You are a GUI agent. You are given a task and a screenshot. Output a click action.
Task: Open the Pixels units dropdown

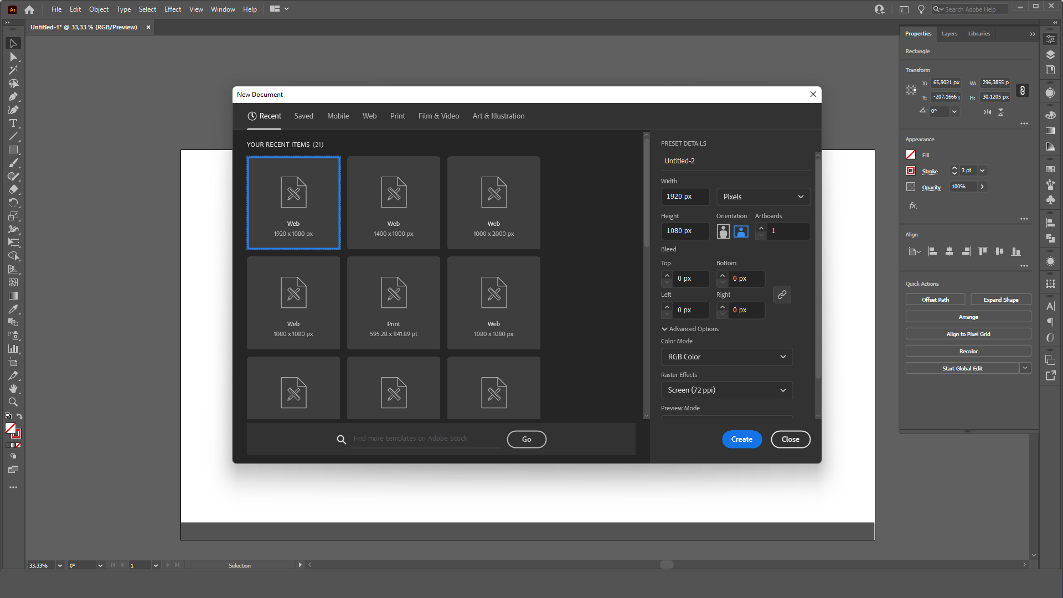click(x=763, y=197)
